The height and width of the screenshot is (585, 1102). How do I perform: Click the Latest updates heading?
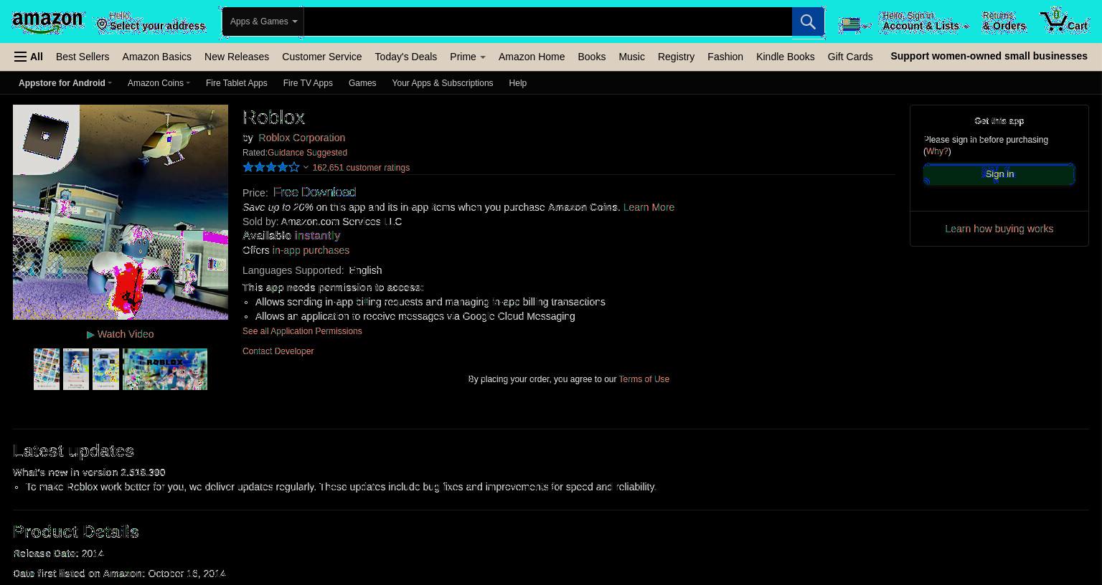[x=73, y=451]
